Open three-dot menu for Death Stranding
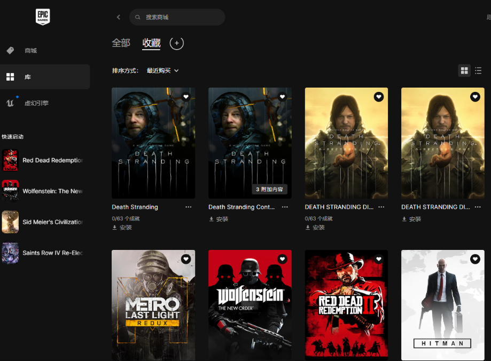 click(x=188, y=207)
